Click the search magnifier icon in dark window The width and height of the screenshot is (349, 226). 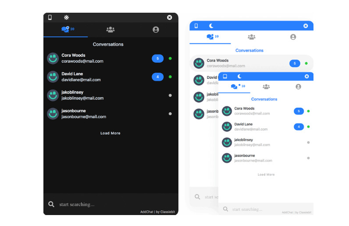[51, 204]
